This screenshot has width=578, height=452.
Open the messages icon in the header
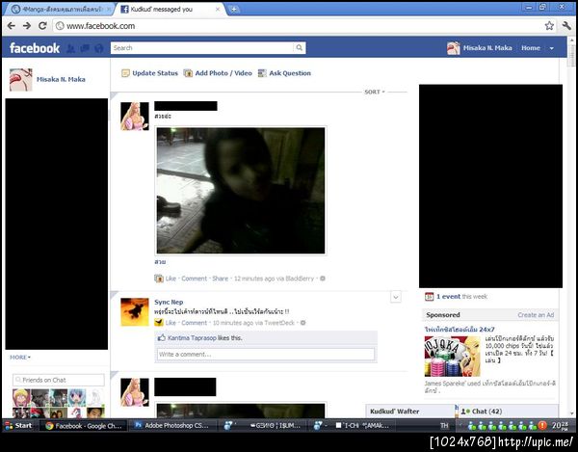85,48
